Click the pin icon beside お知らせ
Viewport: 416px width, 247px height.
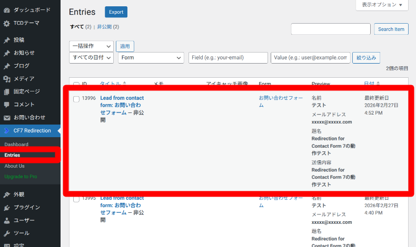7,53
